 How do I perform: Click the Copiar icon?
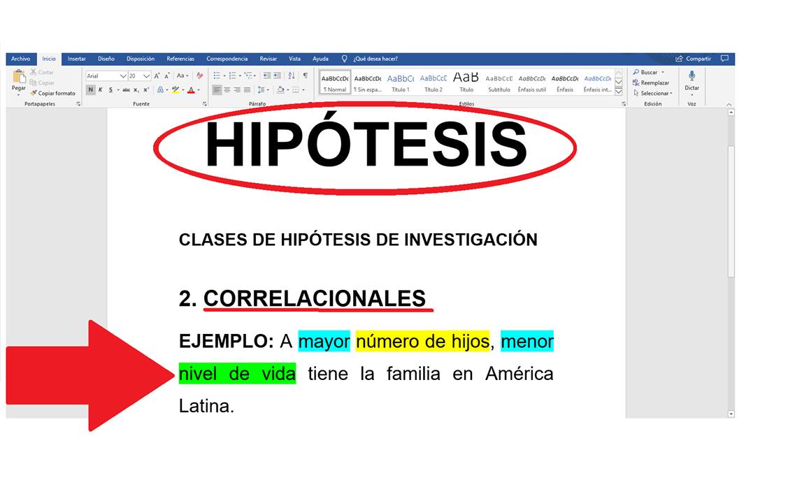tap(34, 82)
